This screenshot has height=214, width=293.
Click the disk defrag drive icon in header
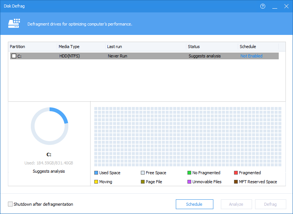pyautogui.click(x=14, y=24)
